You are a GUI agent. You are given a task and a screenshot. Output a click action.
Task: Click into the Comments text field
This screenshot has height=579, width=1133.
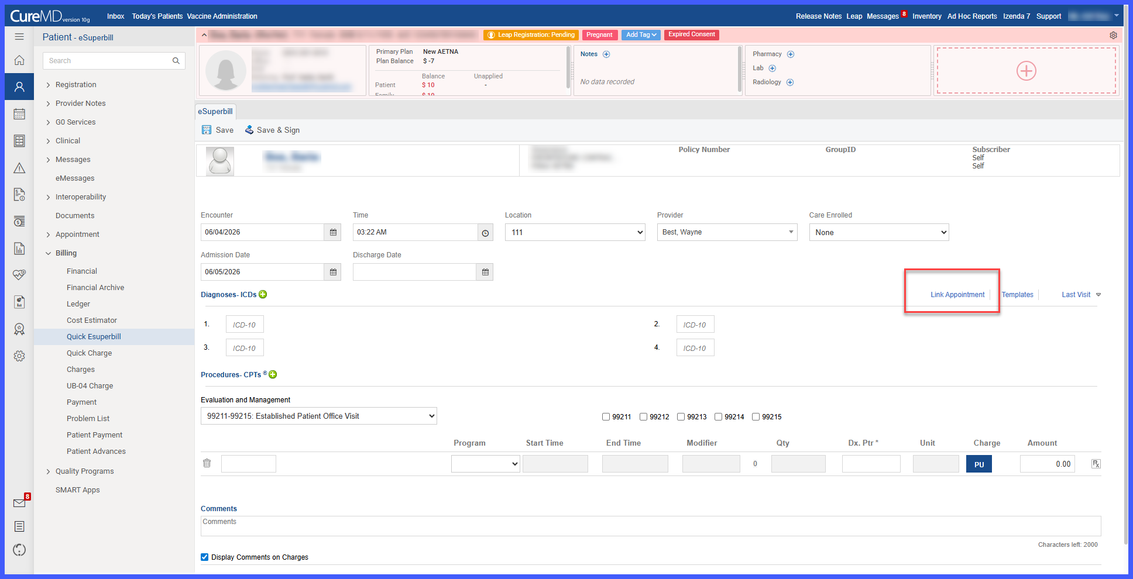click(651, 526)
